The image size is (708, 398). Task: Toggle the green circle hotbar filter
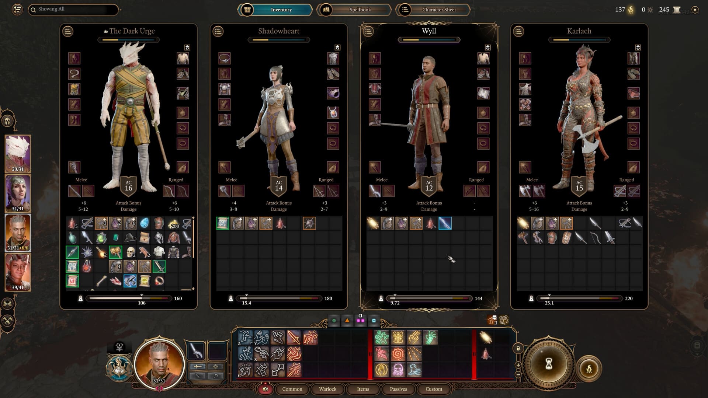click(x=334, y=321)
